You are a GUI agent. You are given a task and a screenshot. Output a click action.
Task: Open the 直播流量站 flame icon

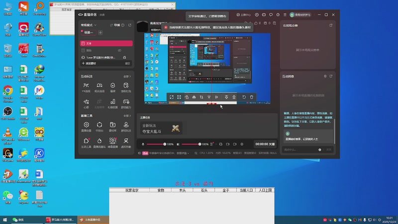pyautogui.click(x=99, y=143)
